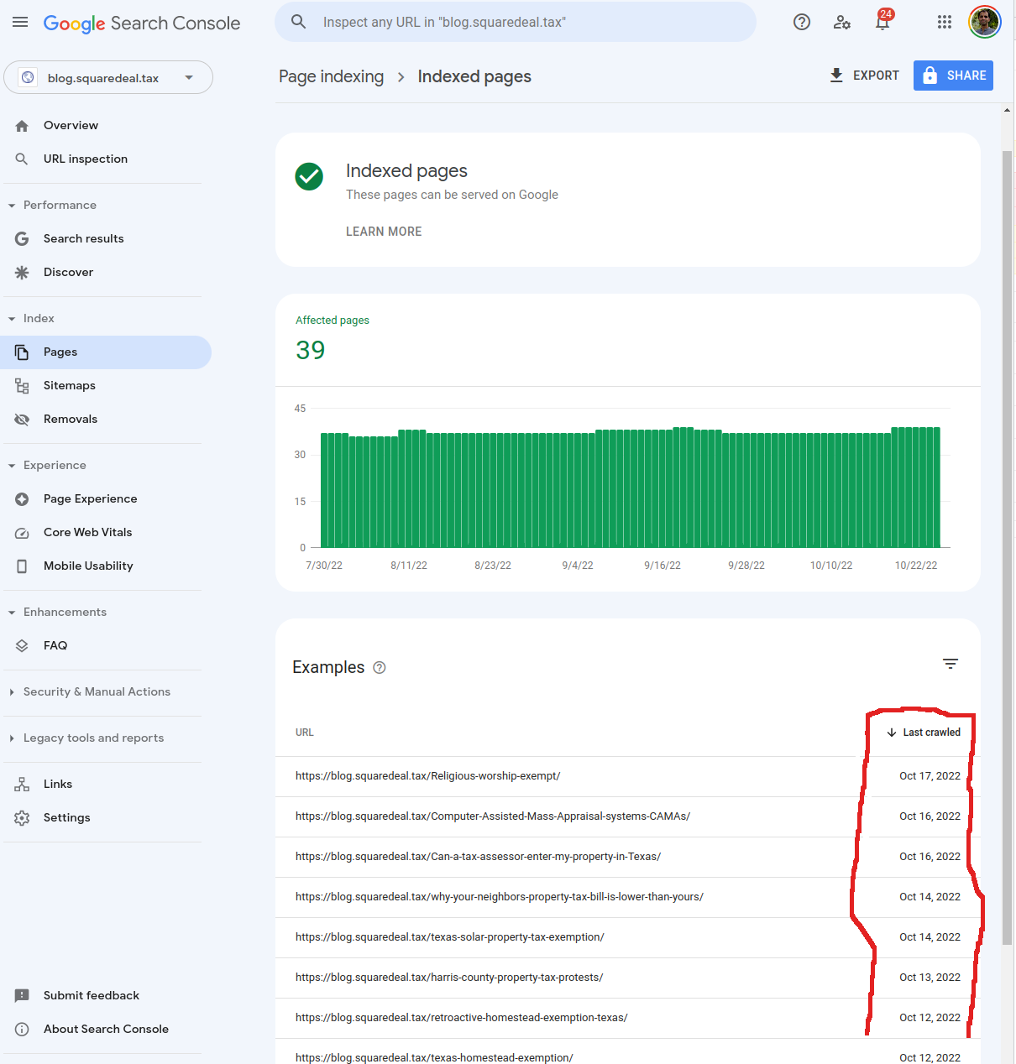Viewport: 1016px width, 1064px height.
Task: Open Core Web Vitals menu item
Action: (88, 533)
